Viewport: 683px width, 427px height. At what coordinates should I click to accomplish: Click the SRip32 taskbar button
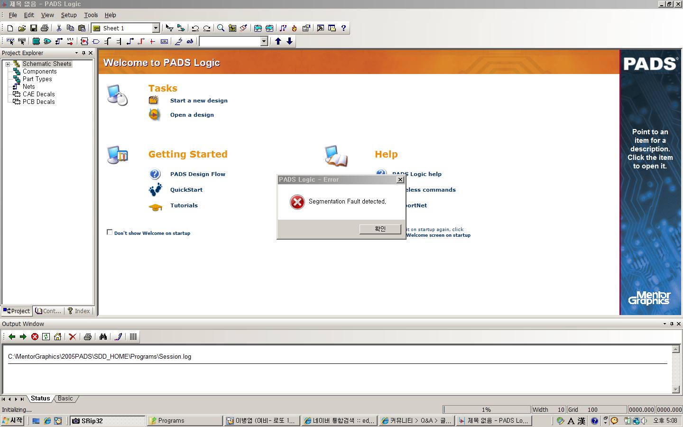click(x=107, y=421)
